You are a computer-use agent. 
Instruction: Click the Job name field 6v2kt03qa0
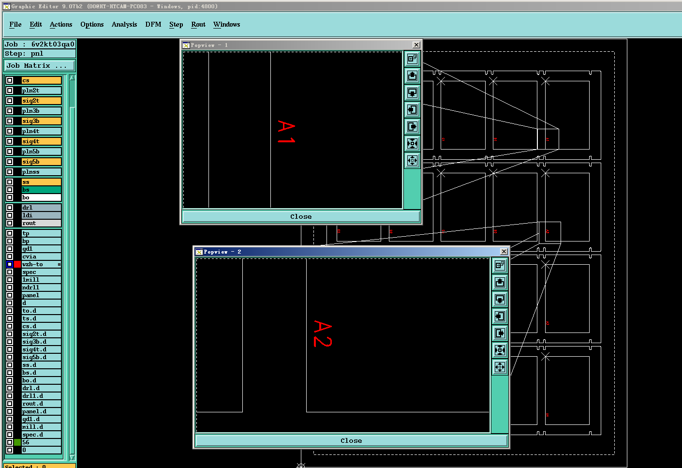tap(40, 44)
